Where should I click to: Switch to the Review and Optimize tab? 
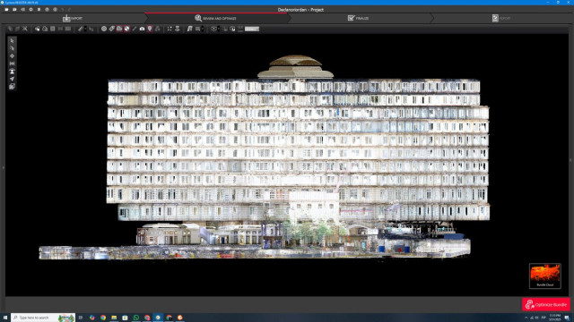tap(216, 18)
